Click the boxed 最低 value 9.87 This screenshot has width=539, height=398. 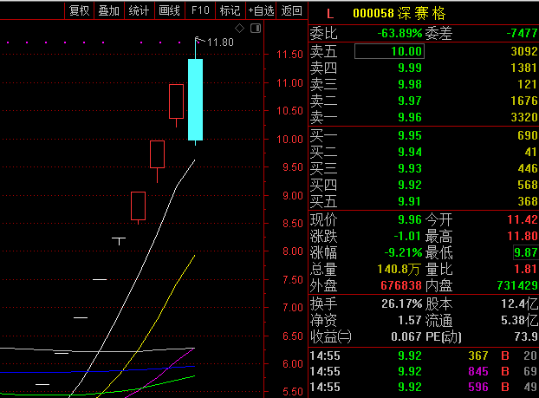coord(526,252)
